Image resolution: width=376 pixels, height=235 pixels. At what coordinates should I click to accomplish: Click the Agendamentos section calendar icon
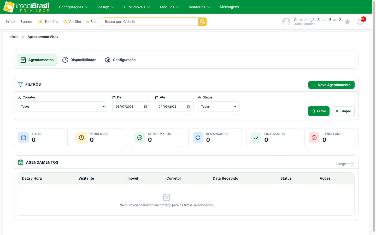(x=21, y=162)
